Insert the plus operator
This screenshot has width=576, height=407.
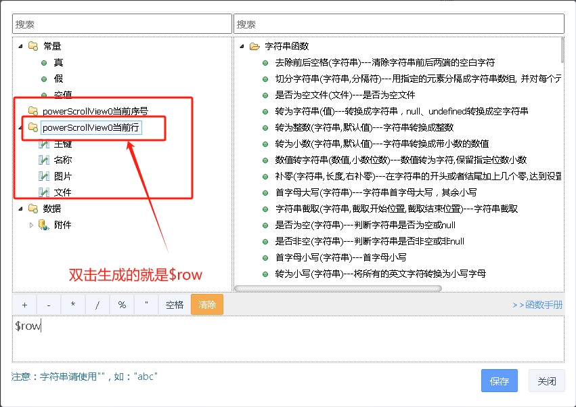click(24, 305)
